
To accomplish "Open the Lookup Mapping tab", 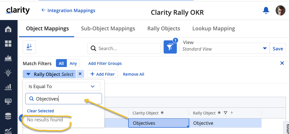I will tap(214, 28).
